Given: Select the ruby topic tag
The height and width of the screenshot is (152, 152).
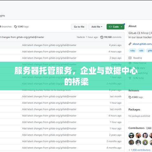Looking at the screenshot, I should tap(132, 51).
